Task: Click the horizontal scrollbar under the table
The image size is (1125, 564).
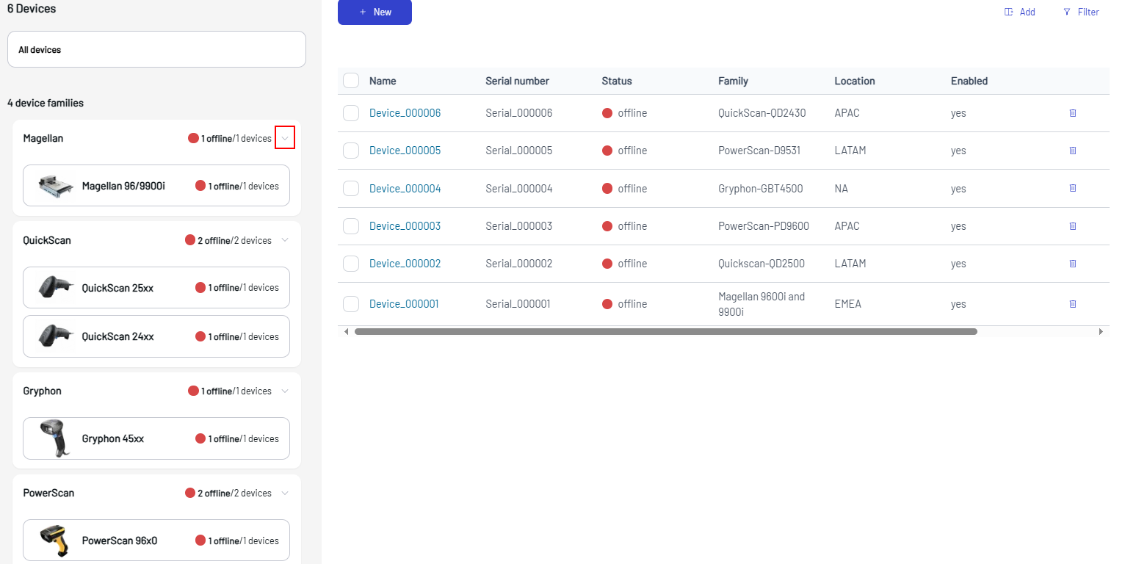Action: 666,331
